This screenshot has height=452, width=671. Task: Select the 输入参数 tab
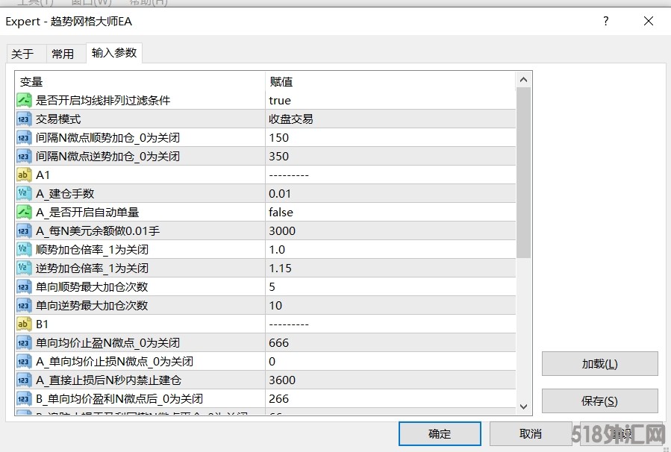114,53
